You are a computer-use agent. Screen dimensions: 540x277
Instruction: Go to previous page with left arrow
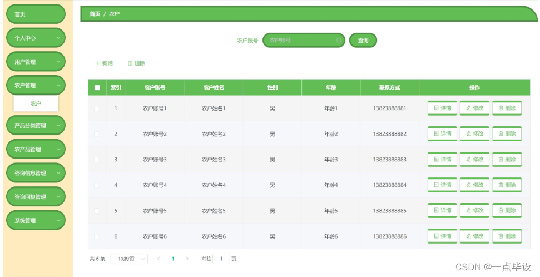[x=158, y=259]
